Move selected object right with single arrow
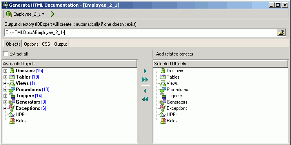The image size is (291, 145). pos(145,71)
